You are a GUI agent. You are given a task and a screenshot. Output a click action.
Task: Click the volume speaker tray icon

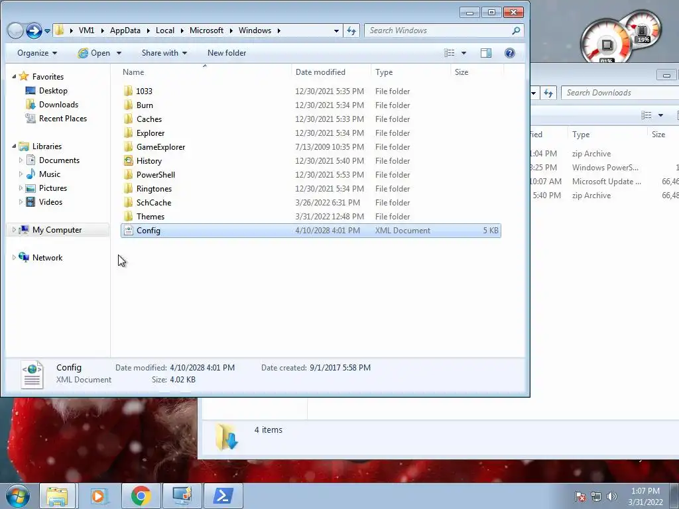[x=611, y=496]
